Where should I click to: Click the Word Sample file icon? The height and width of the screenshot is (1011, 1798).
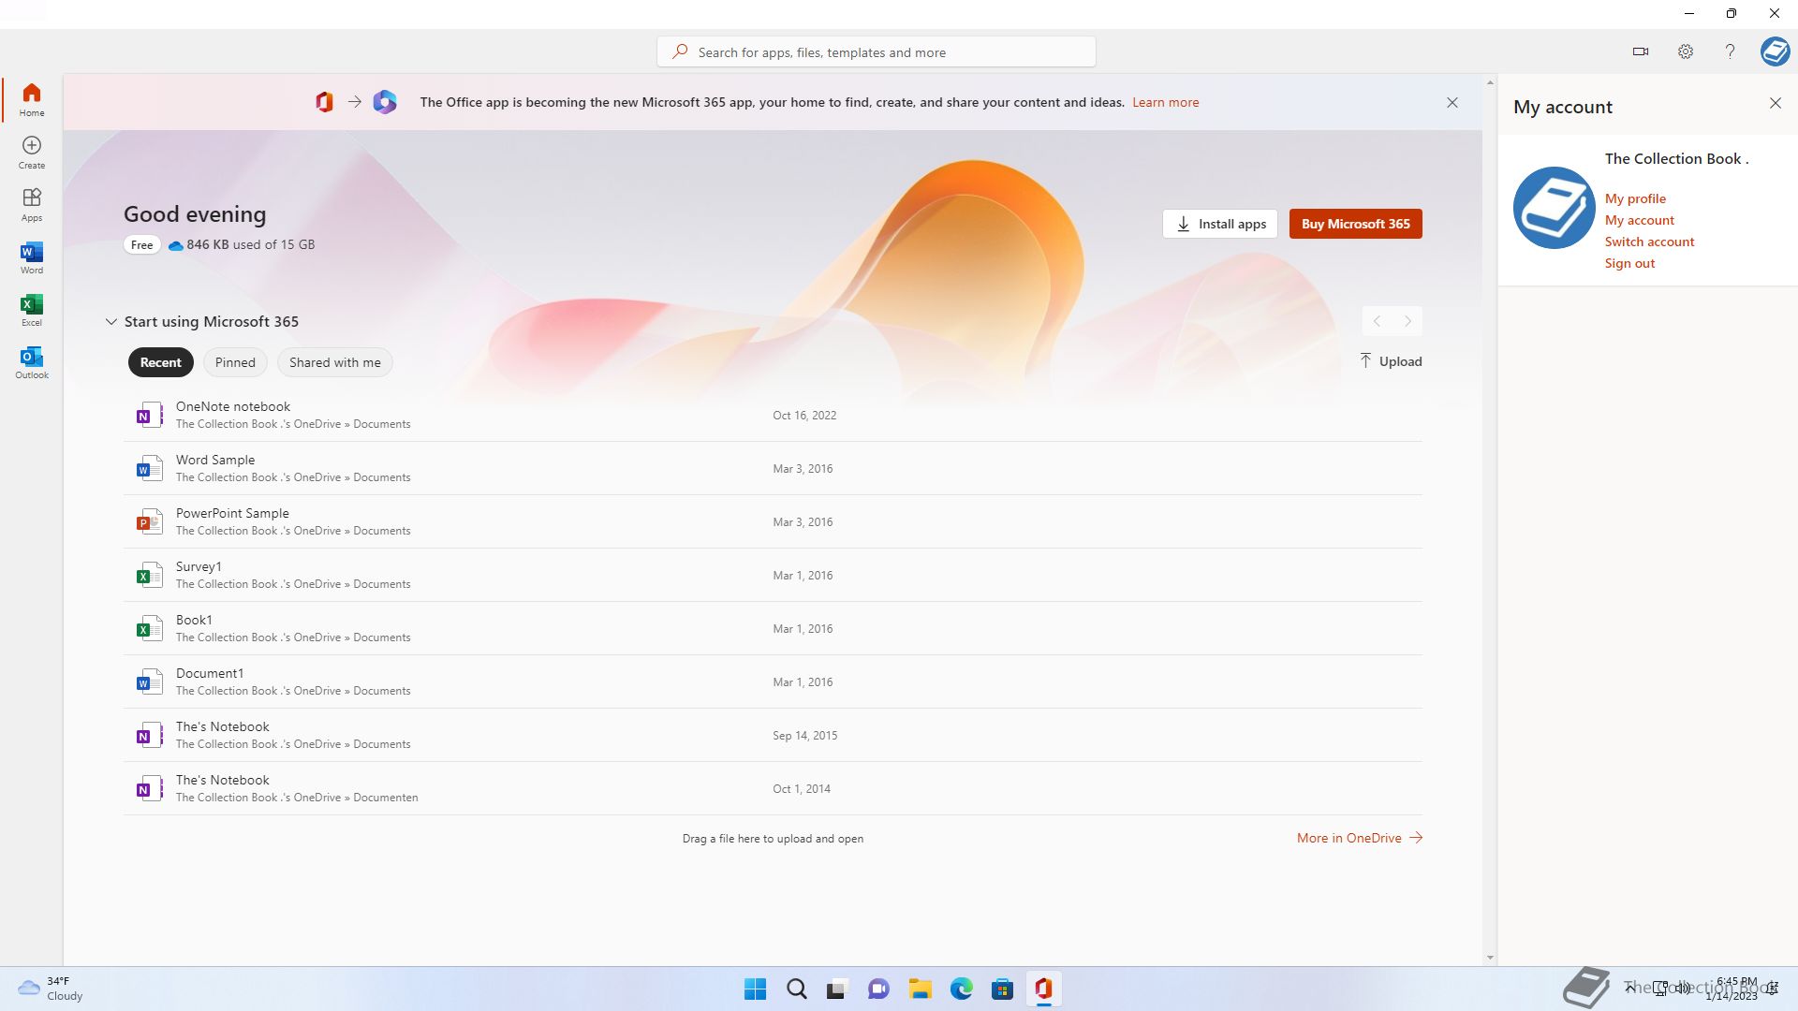tap(148, 468)
